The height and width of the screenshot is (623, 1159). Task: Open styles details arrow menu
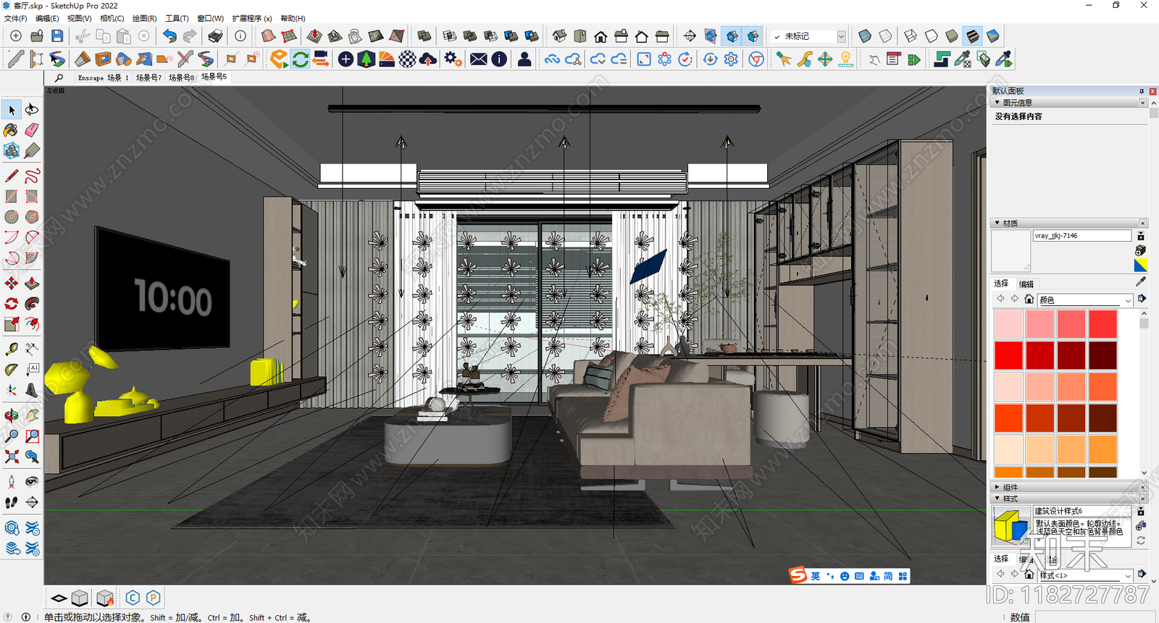point(1142,574)
